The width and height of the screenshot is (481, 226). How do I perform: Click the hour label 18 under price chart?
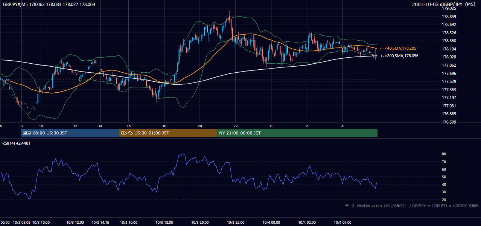point(164,126)
